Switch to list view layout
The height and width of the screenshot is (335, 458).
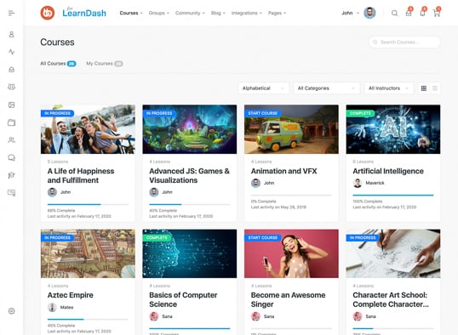pyautogui.click(x=435, y=88)
